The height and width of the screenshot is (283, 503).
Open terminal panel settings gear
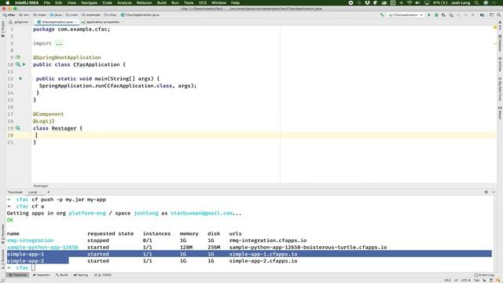click(x=486, y=192)
